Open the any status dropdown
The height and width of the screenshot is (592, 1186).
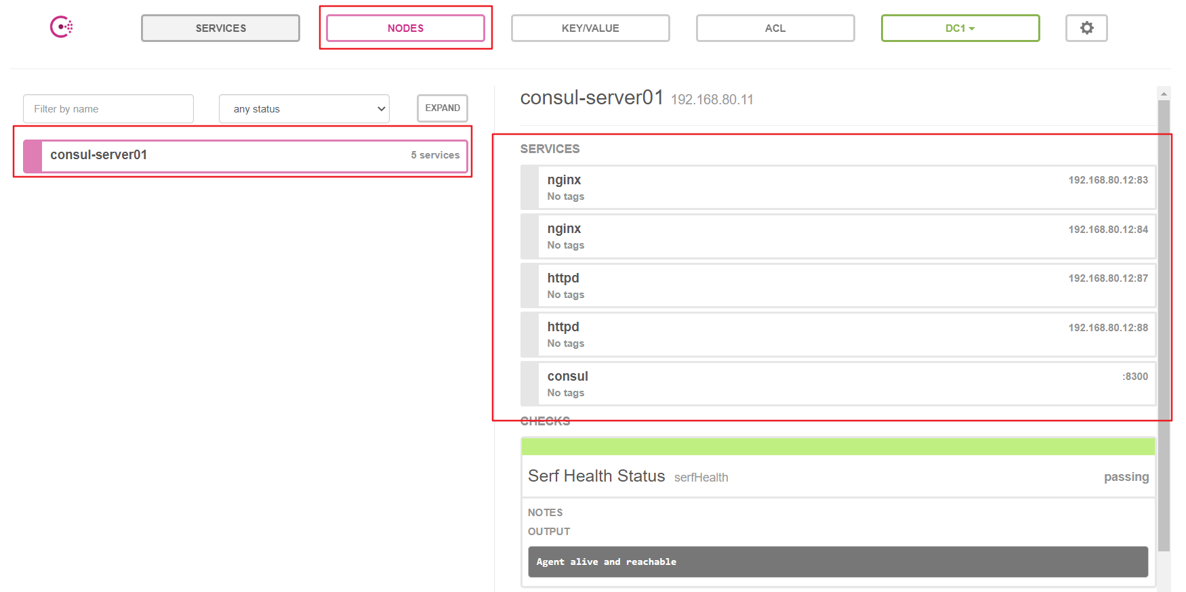point(304,108)
